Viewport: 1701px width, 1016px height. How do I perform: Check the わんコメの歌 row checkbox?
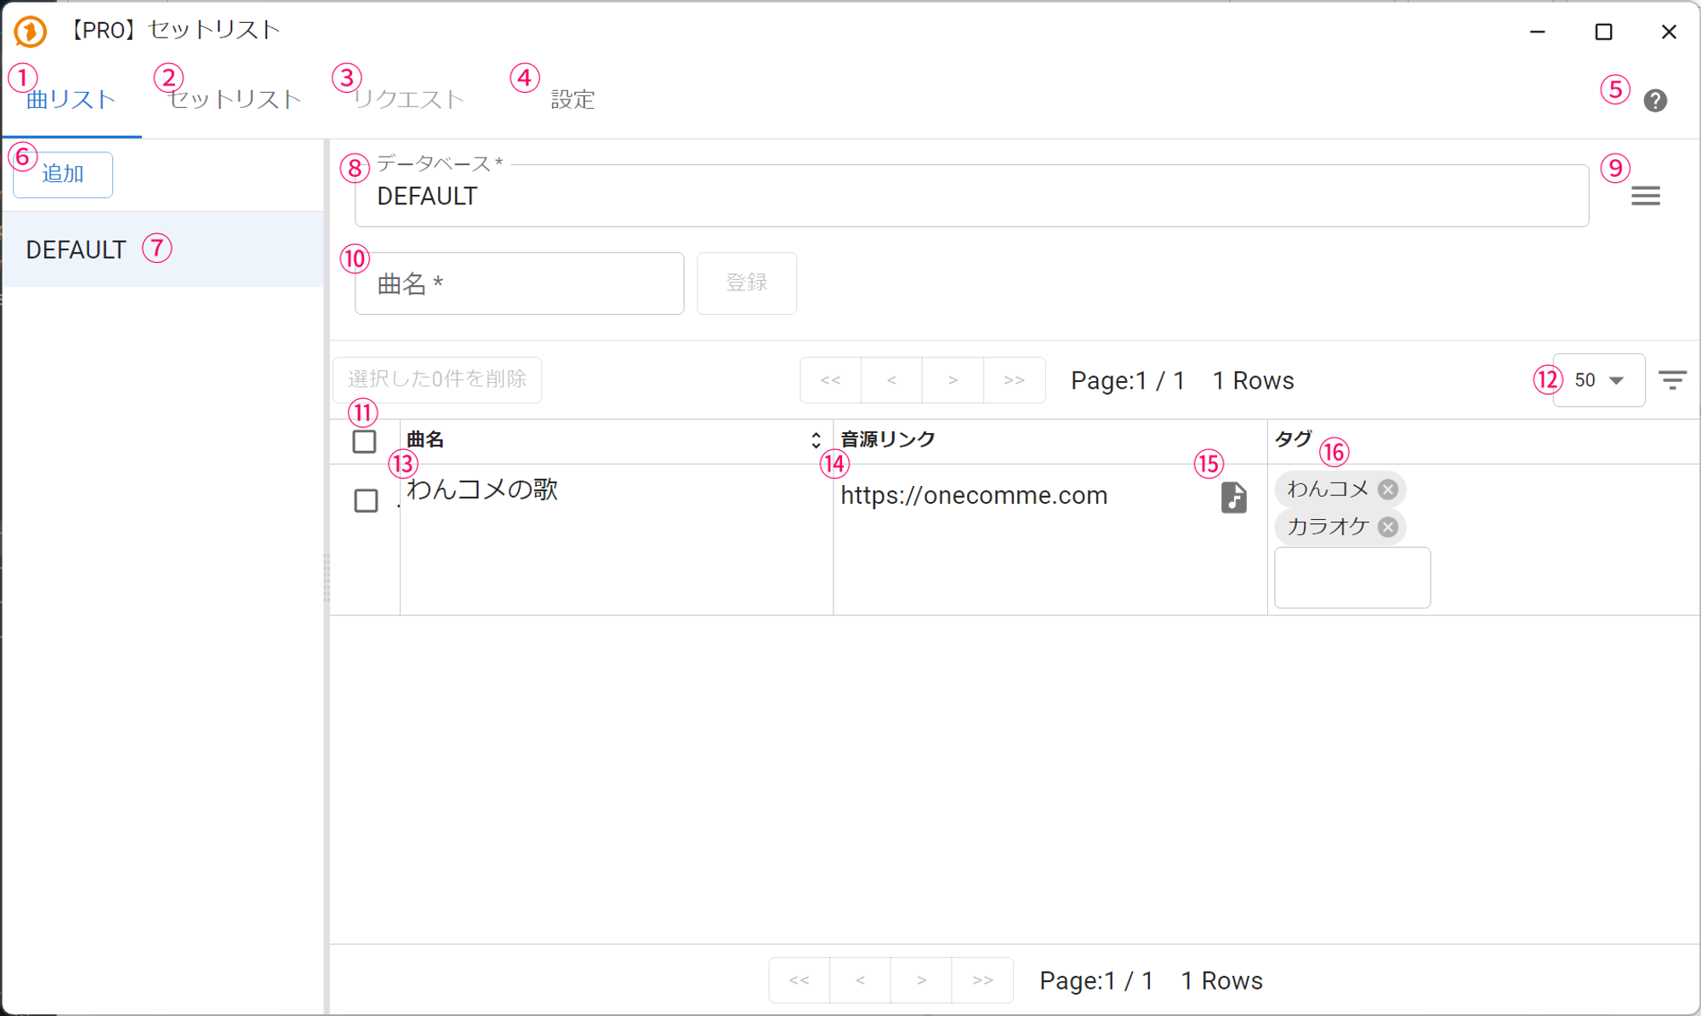366,500
